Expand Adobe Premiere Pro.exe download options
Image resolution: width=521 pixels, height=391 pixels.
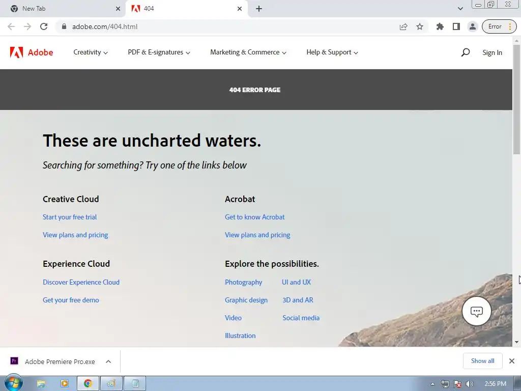click(x=108, y=361)
